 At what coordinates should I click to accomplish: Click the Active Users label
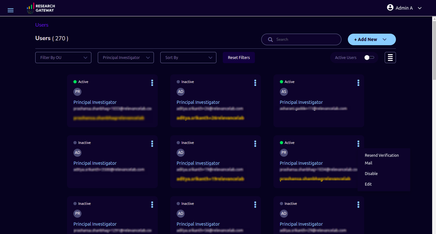tap(346, 58)
